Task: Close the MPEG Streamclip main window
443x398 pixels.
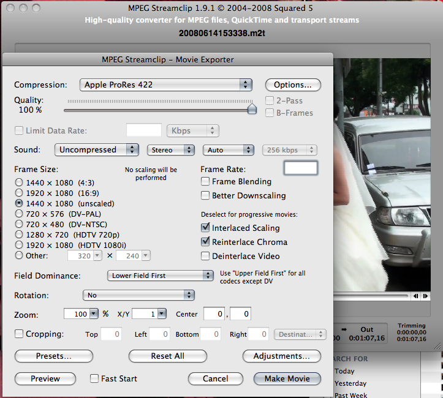Action: point(10,8)
